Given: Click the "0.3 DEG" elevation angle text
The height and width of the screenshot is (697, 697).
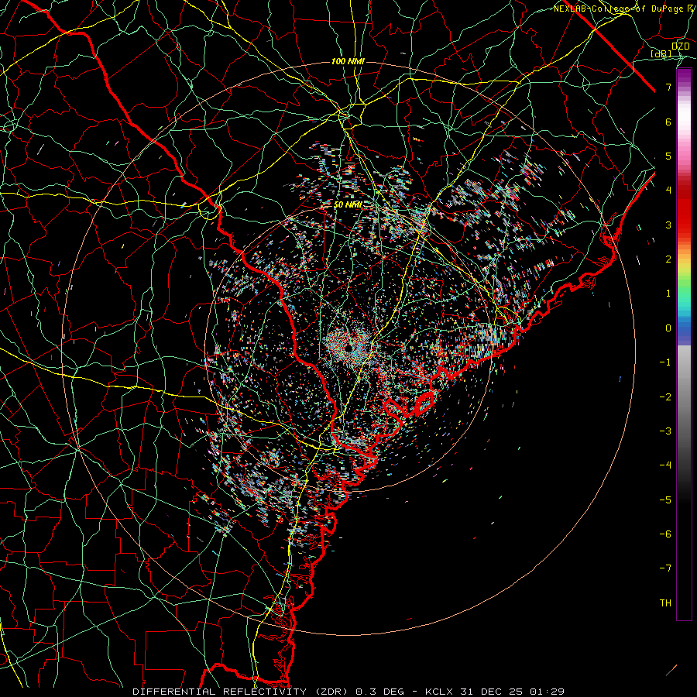Looking at the screenshot, I should tap(380, 692).
